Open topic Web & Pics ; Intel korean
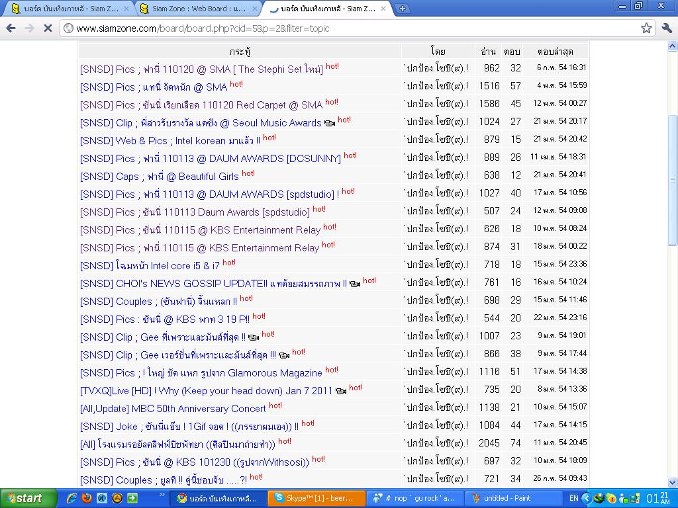The height and width of the screenshot is (508, 678). 170,141
